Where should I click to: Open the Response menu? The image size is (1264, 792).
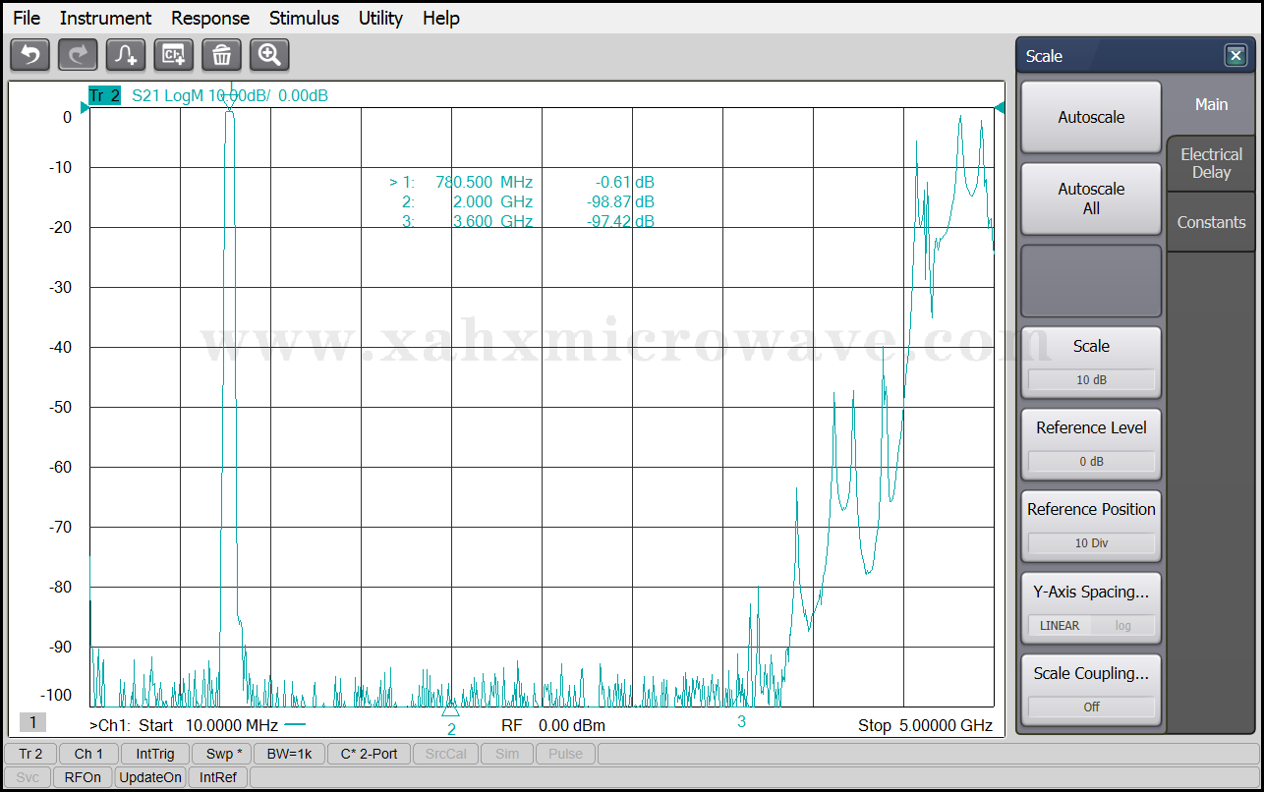[x=210, y=18]
